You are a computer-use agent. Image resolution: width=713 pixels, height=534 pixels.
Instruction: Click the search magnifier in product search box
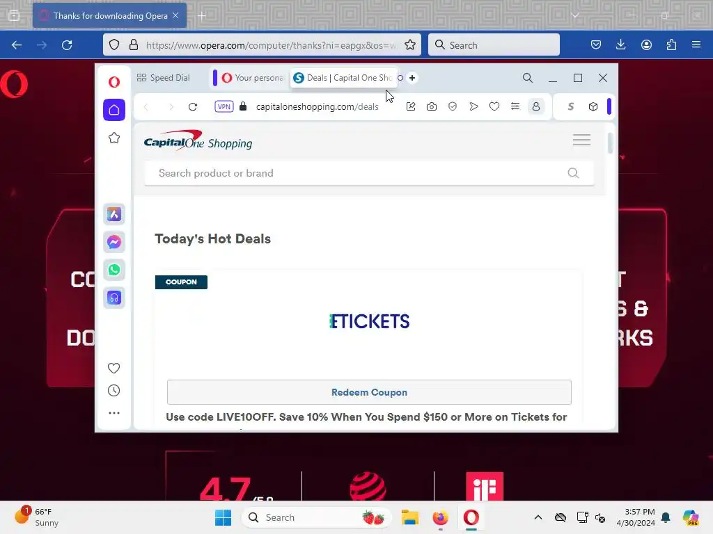[x=574, y=173]
